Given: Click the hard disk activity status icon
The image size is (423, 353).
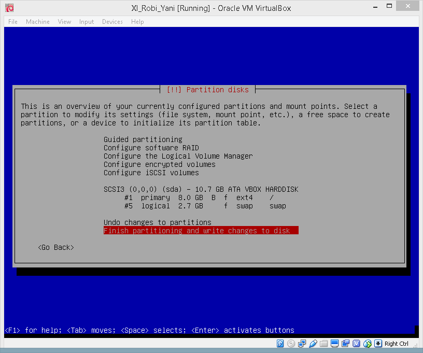Looking at the screenshot, I should [x=280, y=343].
